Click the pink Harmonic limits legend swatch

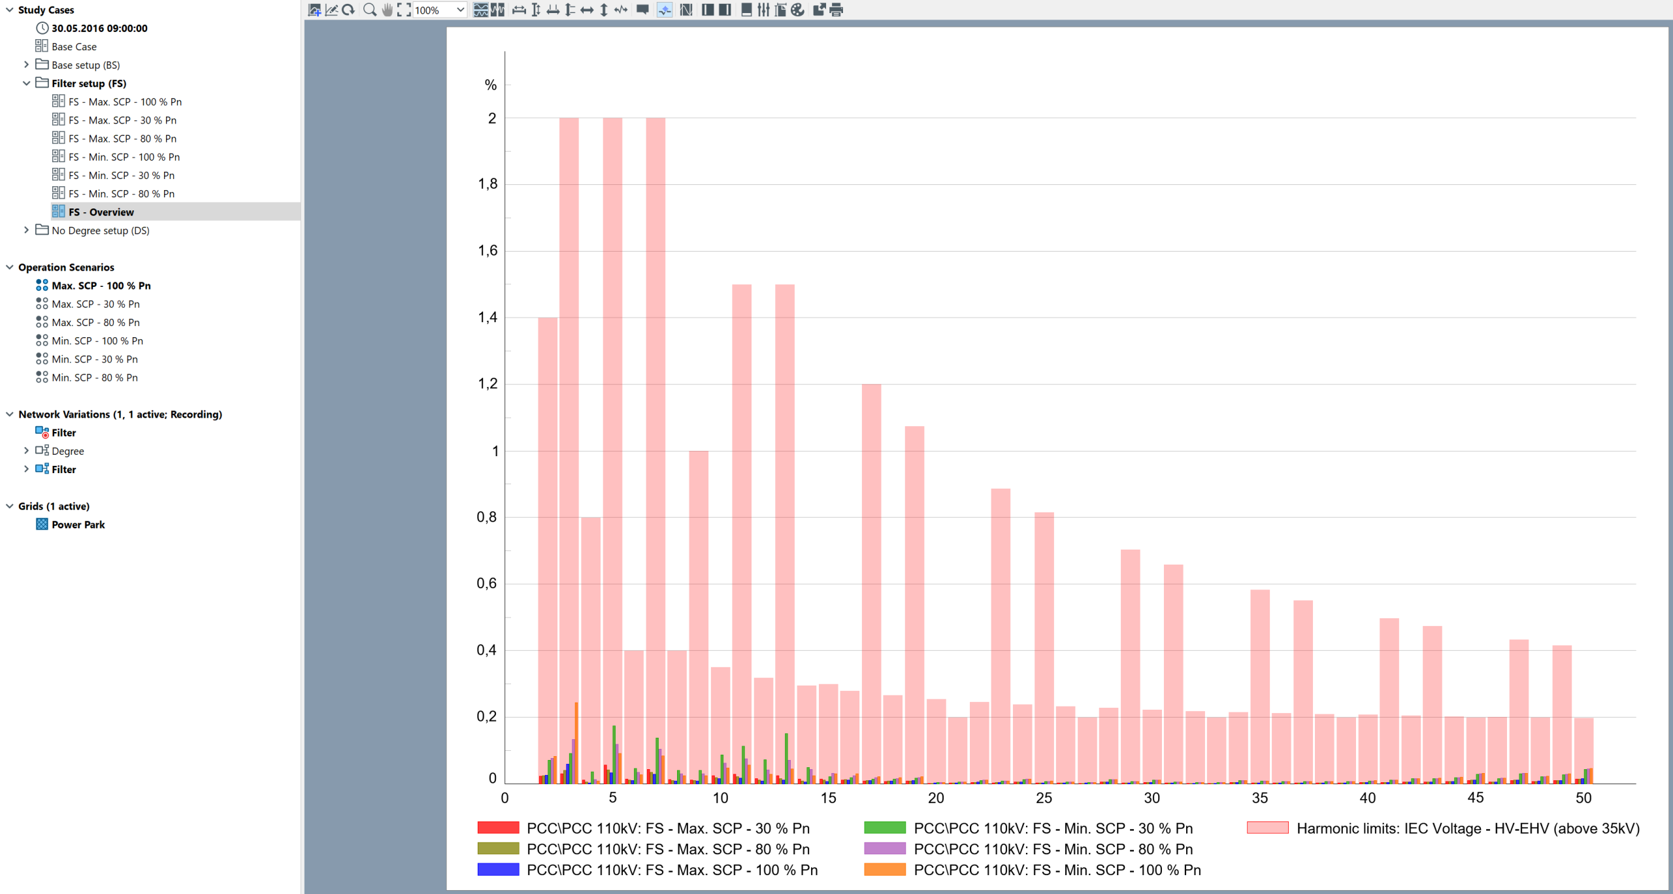pos(1267,828)
